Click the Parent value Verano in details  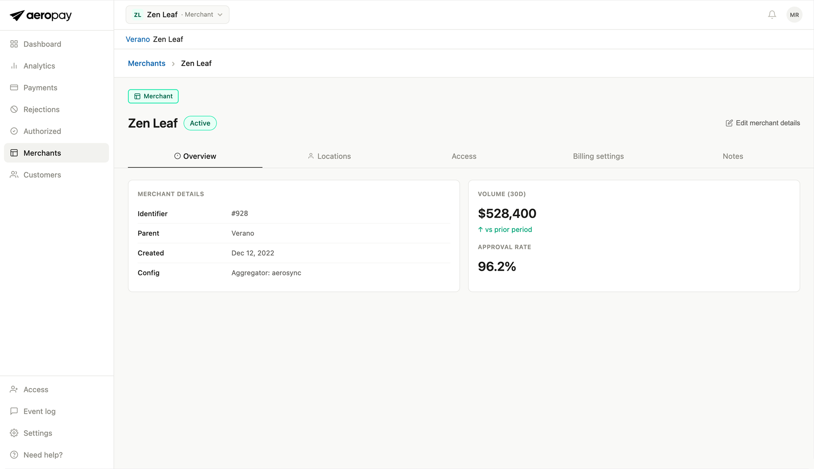(x=243, y=233)
